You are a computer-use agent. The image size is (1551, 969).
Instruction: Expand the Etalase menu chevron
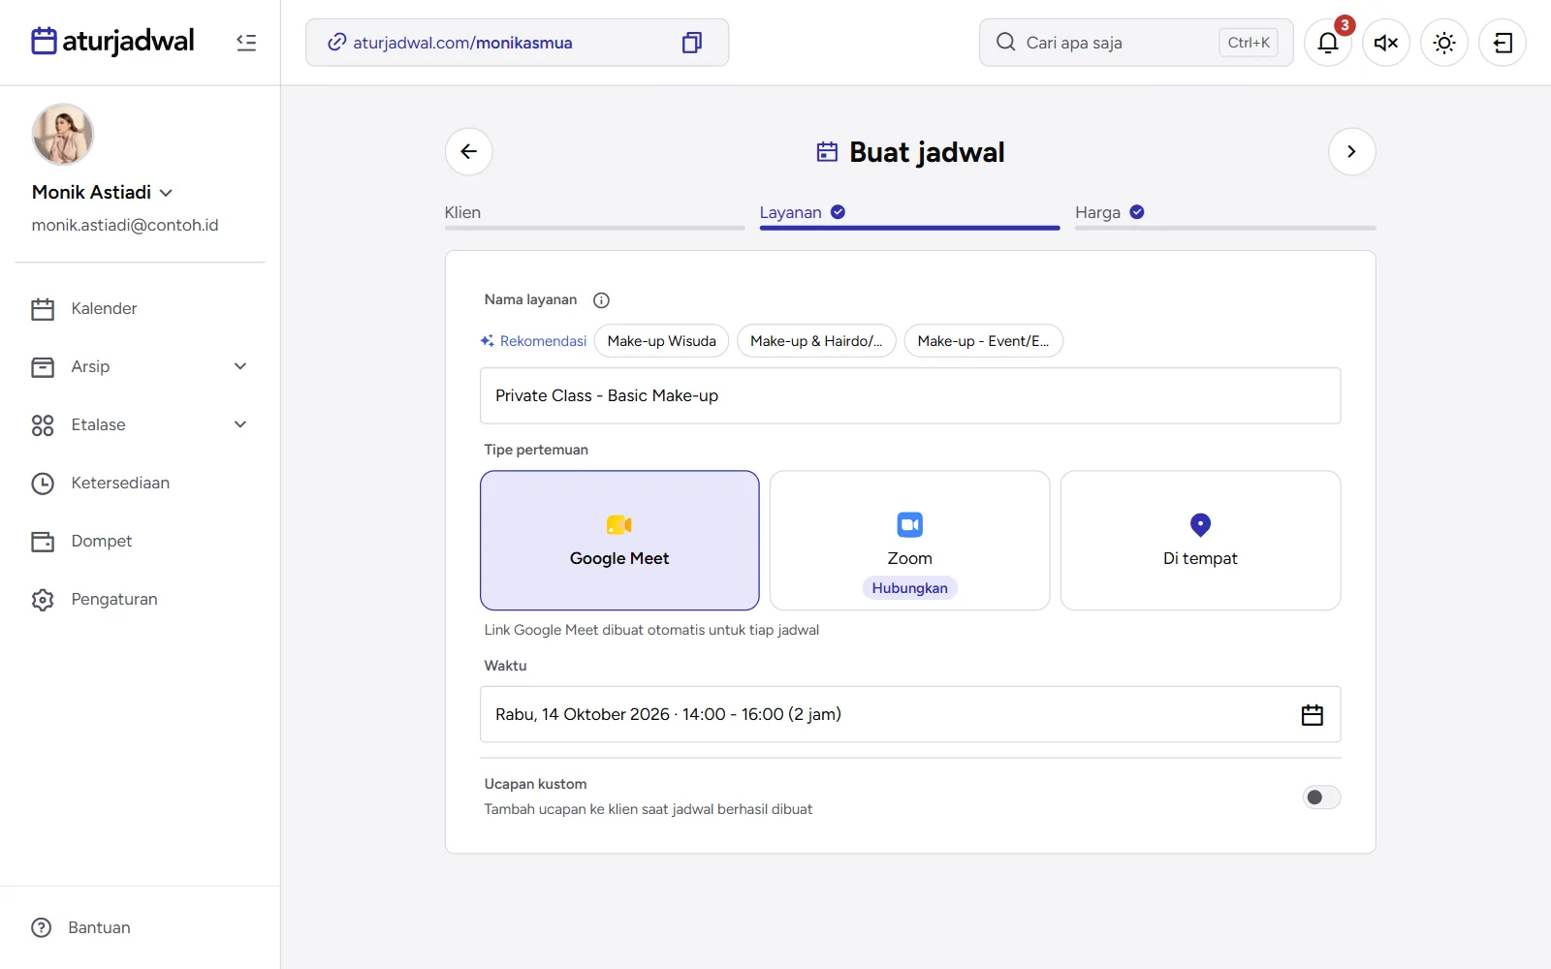coord(240,424)
